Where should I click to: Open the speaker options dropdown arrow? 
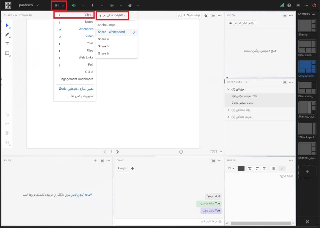click(82, 6)
